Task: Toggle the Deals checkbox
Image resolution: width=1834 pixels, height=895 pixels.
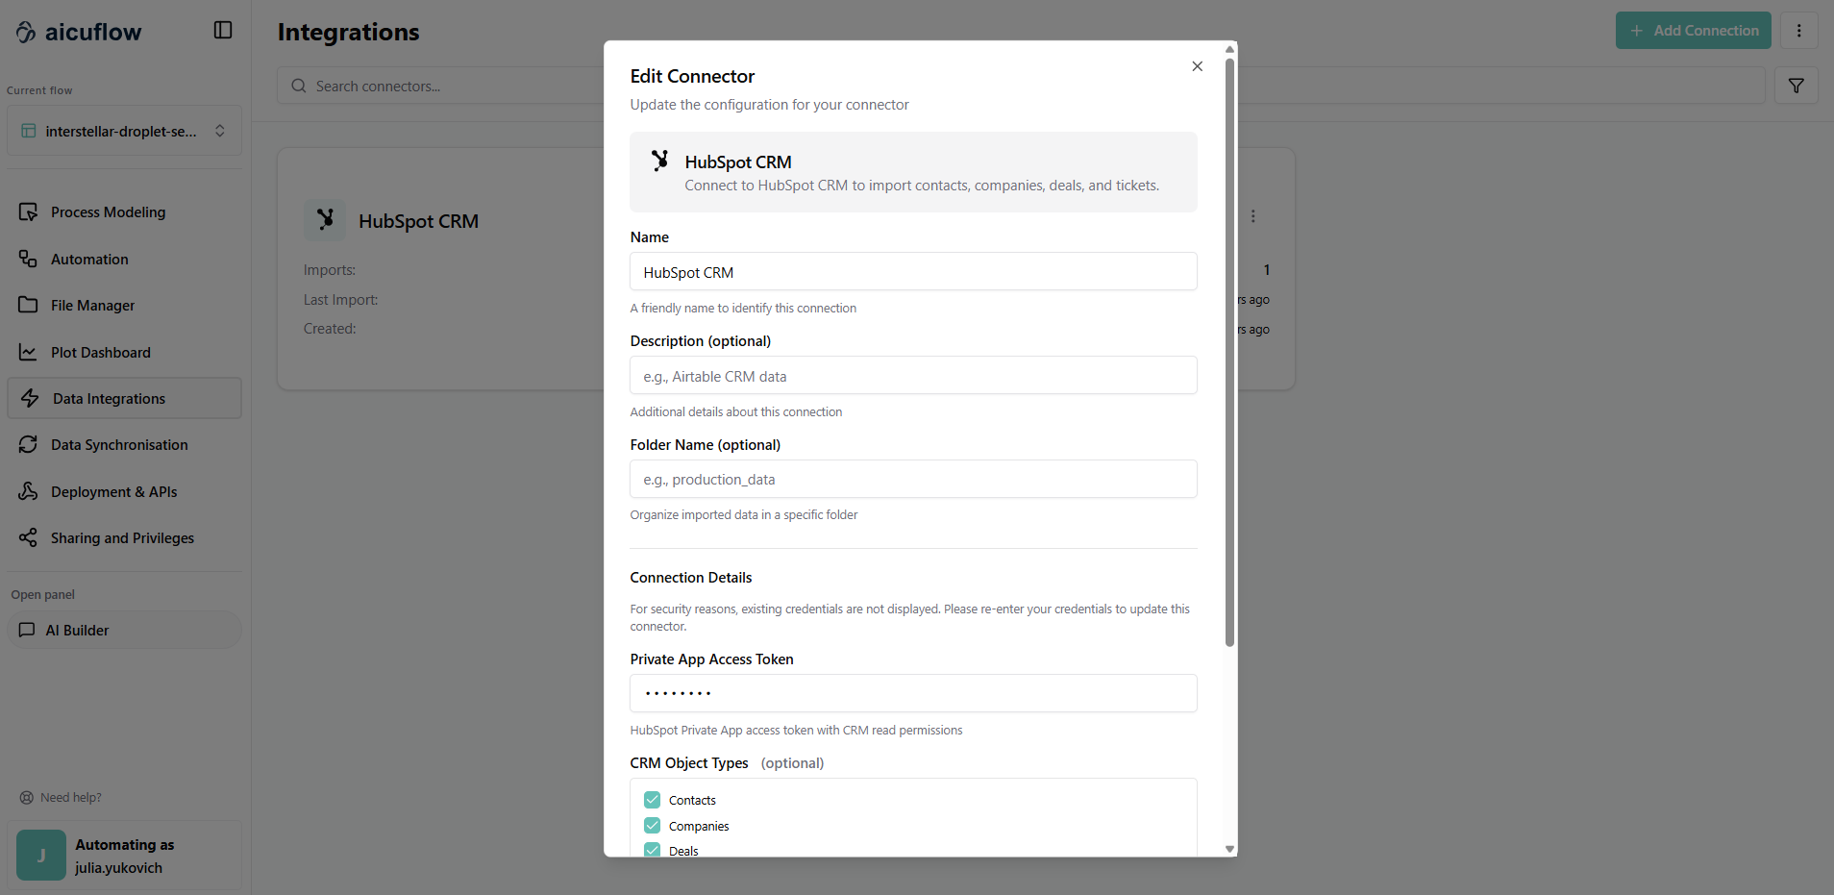Action: [x=653, y=850]
